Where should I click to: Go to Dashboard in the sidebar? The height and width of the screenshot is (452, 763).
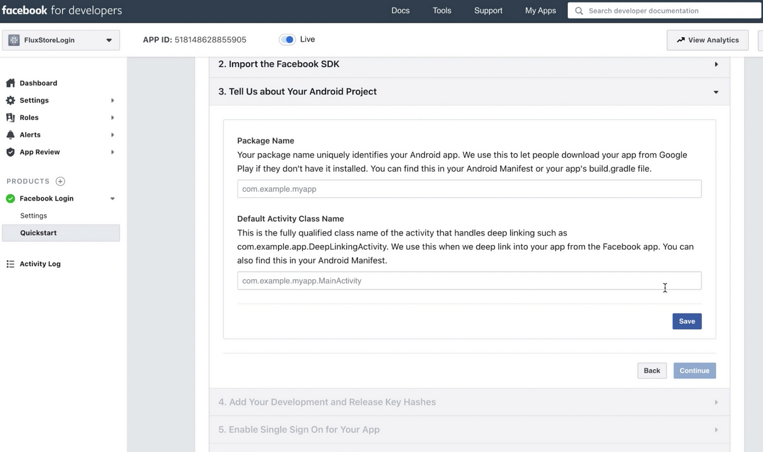point(38,83)
